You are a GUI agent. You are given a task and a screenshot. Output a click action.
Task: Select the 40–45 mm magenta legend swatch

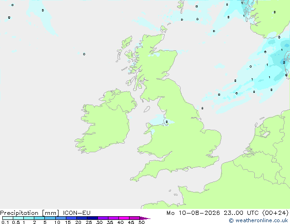click(124, 218)
